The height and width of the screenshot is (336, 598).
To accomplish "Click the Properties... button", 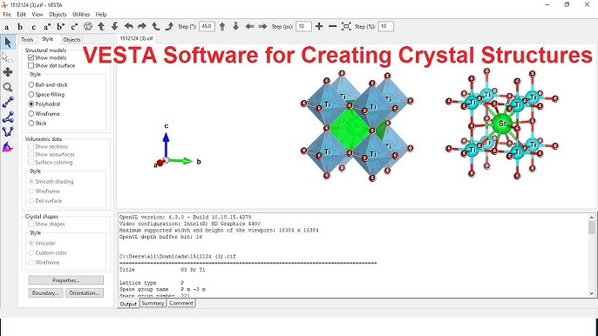I will [x=66, y=280].
